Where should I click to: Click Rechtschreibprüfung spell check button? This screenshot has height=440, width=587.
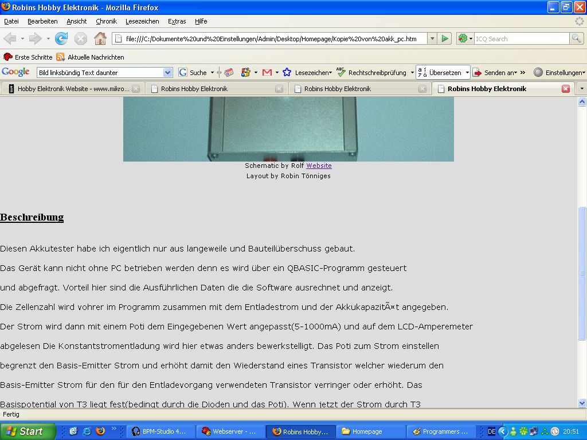pyautogui.click(x=371, y=72)
